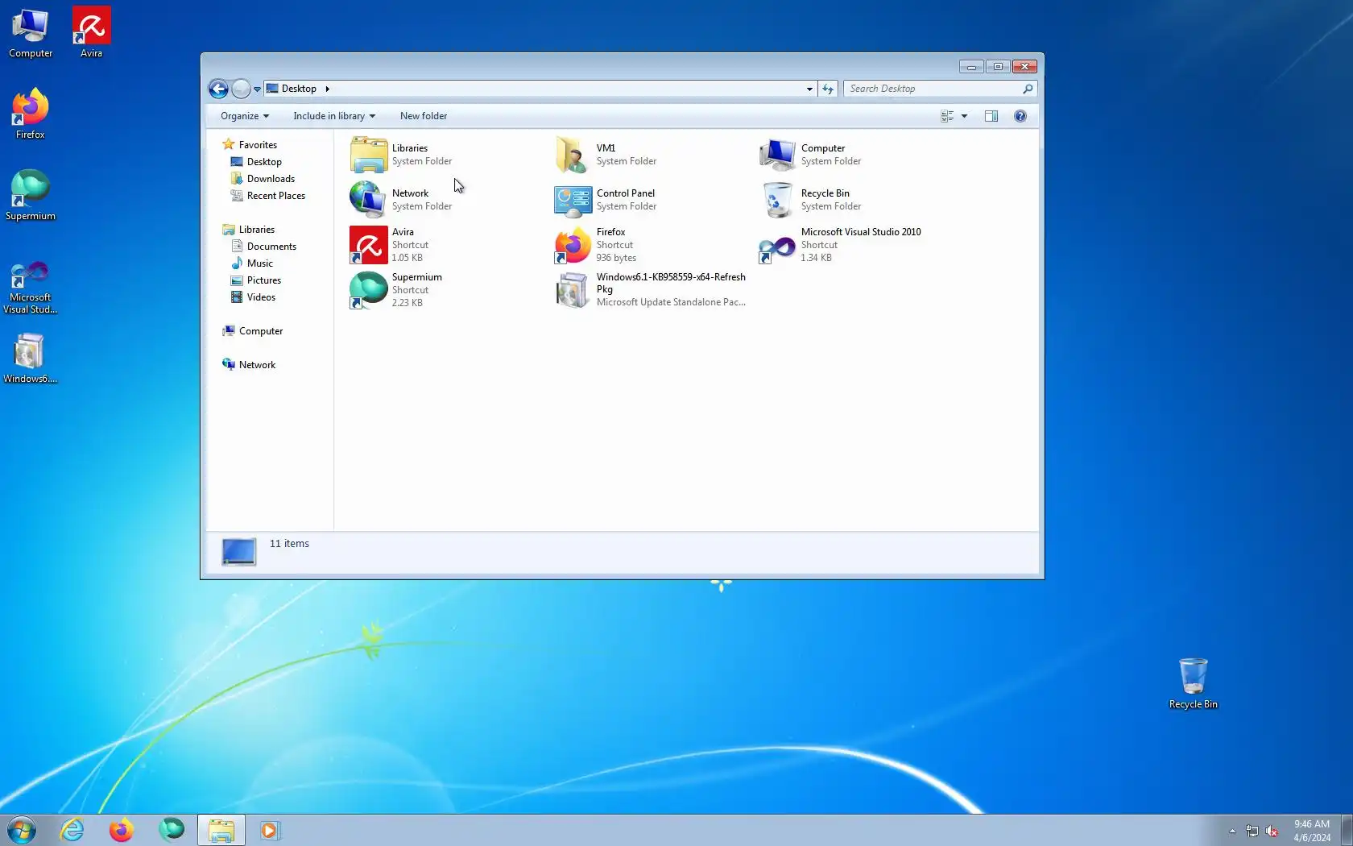Open Pictures in the navigation pane
Screen dimensions: 1353x846
(x=264, y=280)
